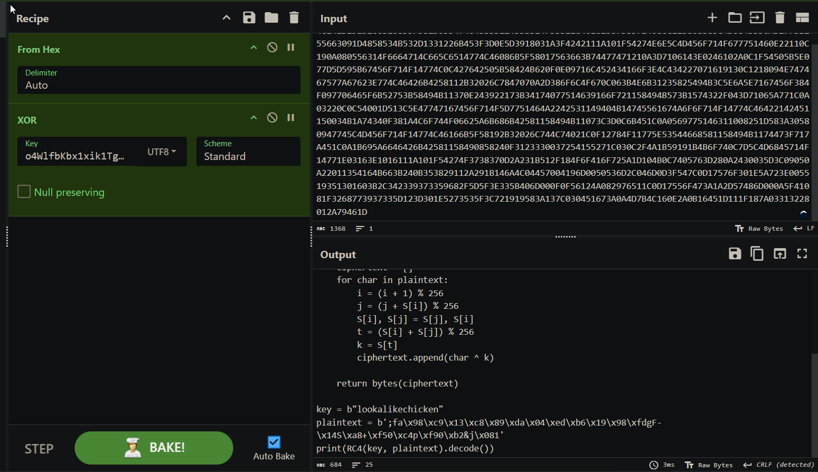The image size is (818, 472).
Task: Click inside the Input hex text area
Action: 561,127
